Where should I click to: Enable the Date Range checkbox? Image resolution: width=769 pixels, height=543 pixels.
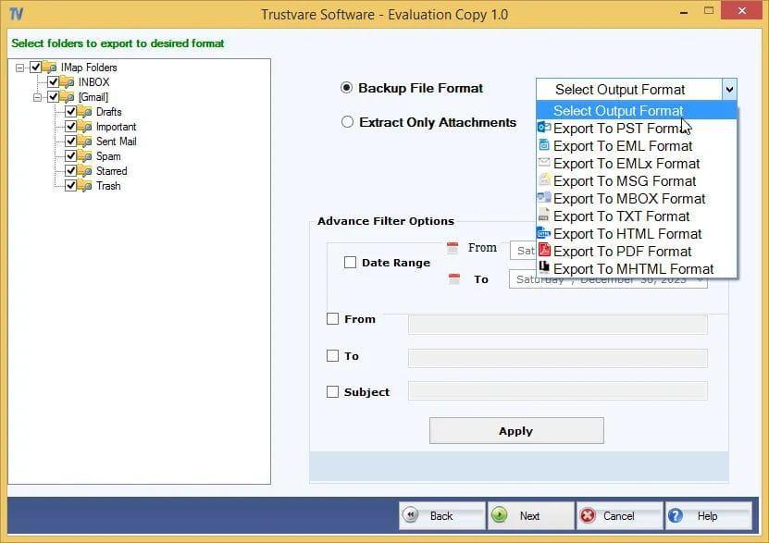tap(350, 263)
